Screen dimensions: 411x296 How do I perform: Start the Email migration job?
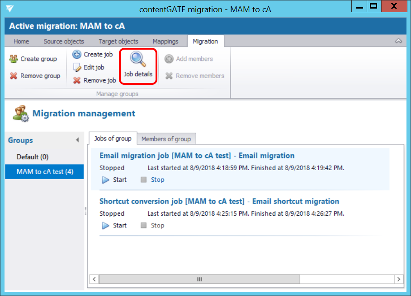pyautogui.click(x=114, y=180)
